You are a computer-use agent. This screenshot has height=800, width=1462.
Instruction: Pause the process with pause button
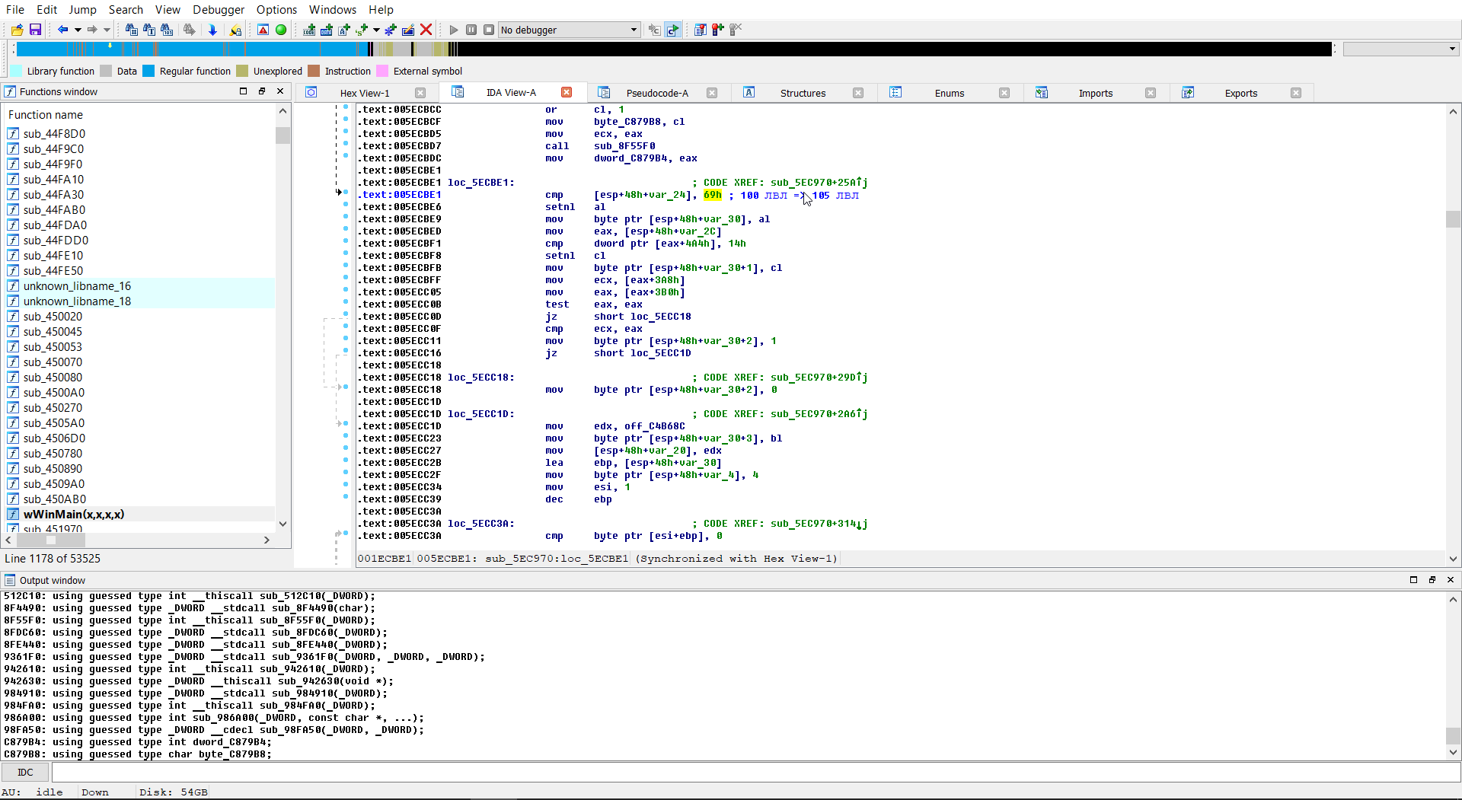coord(471,30)
